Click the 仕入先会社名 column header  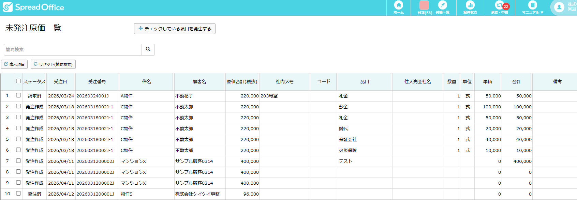tap(418, 81)
